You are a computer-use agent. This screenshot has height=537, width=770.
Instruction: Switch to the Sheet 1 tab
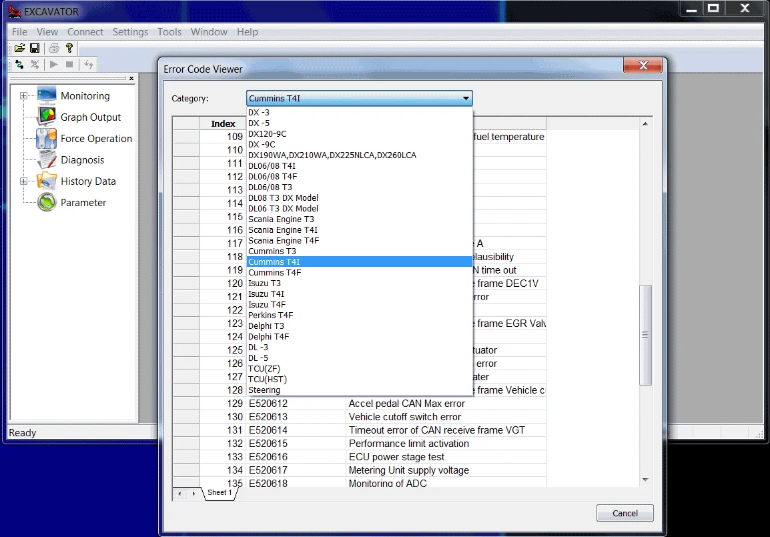tap(220, 493)
